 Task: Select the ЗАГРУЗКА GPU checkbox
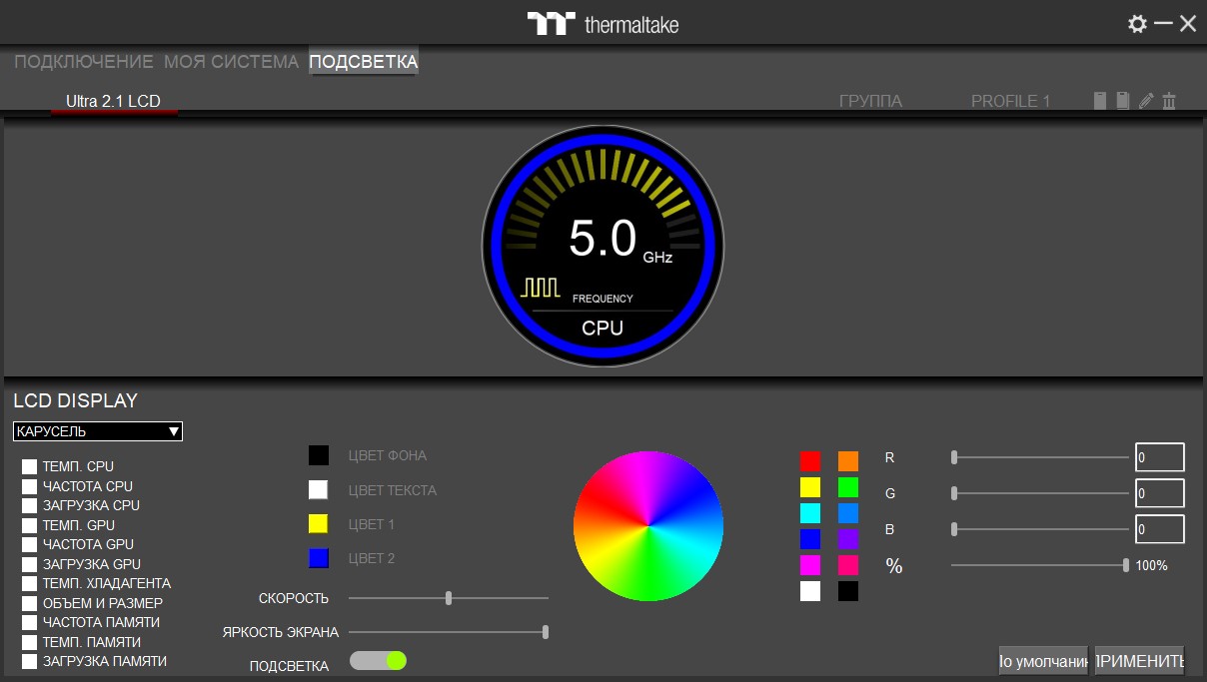[x=30, y=564]
